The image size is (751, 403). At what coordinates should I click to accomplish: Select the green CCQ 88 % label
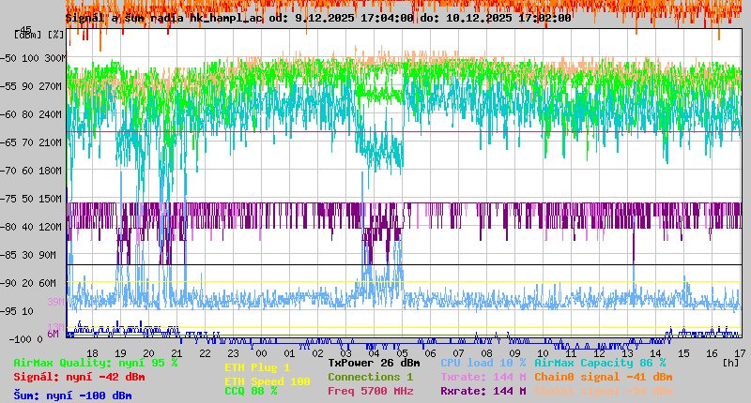point(251,392)
